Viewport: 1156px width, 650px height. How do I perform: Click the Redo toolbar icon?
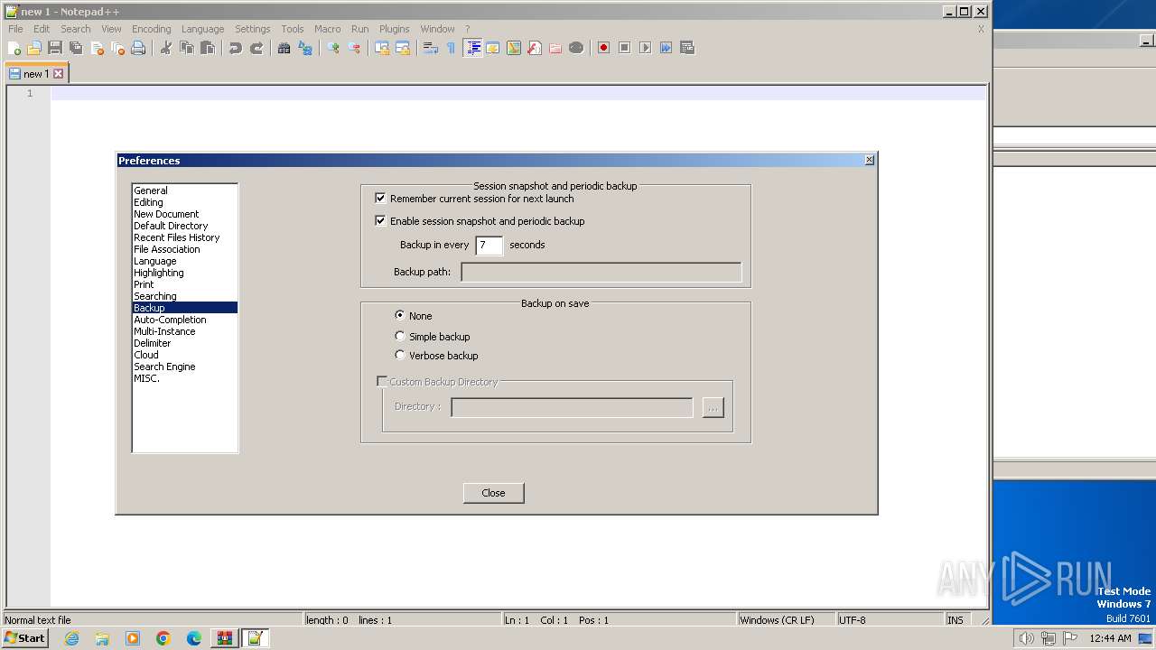[256, 48]
